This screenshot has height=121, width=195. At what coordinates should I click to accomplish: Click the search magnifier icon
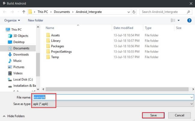(188, 12)
